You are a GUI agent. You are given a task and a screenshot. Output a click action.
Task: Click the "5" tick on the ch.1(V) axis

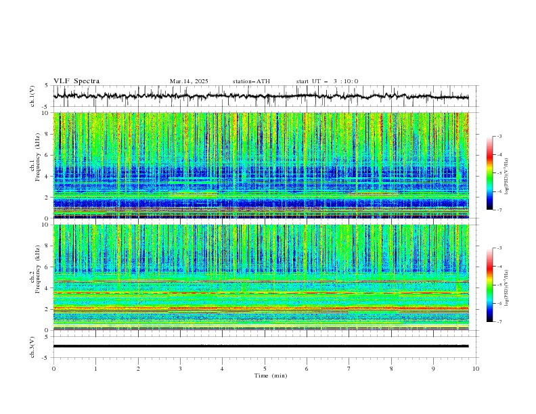coord(47,86)
